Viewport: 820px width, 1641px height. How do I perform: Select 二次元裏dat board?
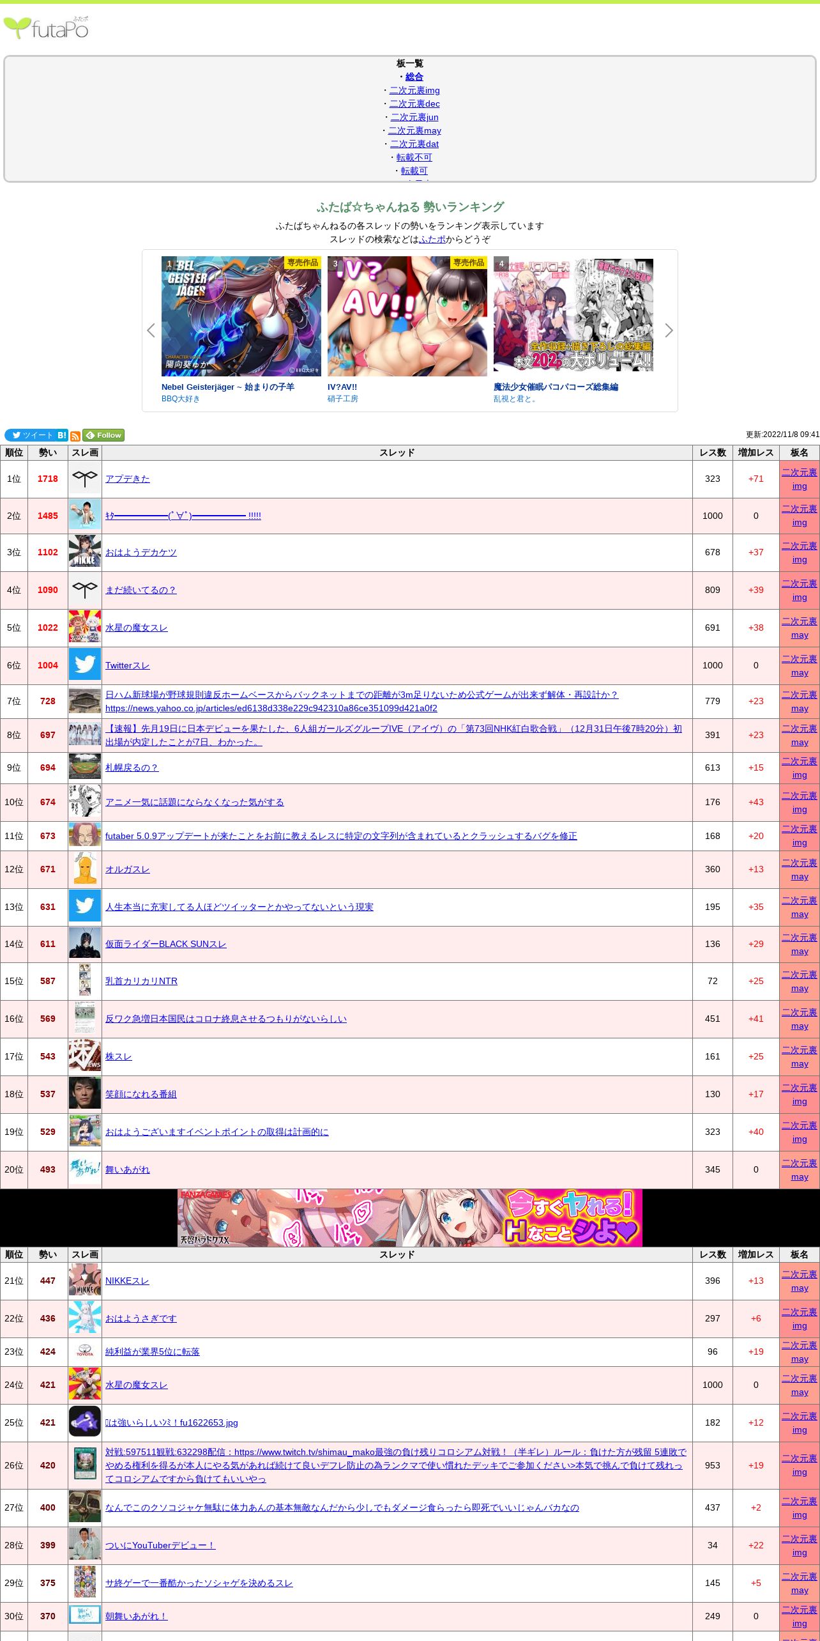414,144
